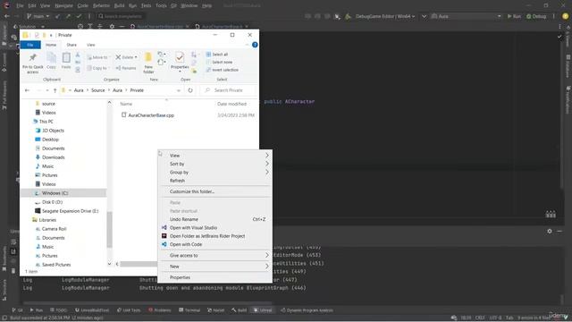Switch to View tab in Explorer ribbon

91,45
